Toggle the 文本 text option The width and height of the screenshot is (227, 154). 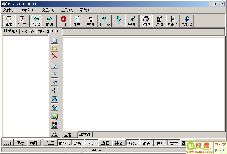(174, 143)
